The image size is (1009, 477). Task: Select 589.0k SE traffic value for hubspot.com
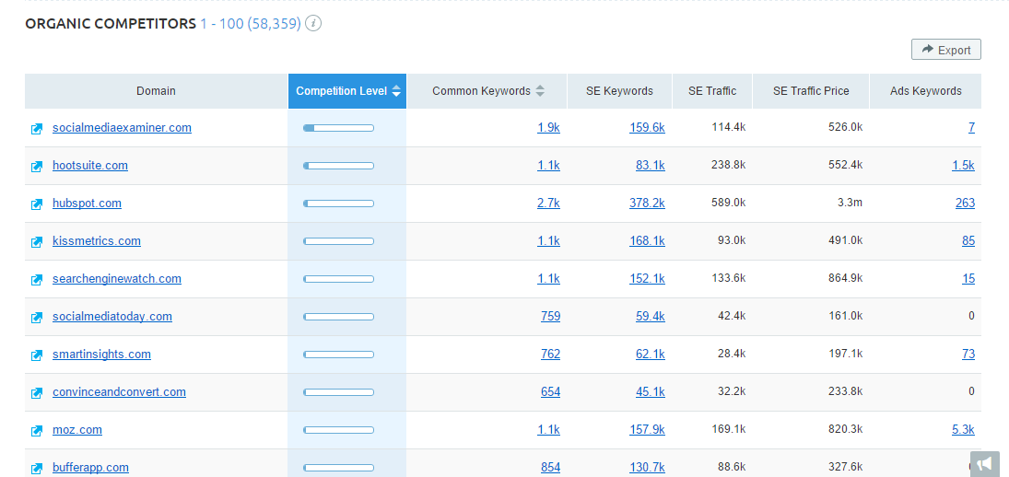point(729,203)
